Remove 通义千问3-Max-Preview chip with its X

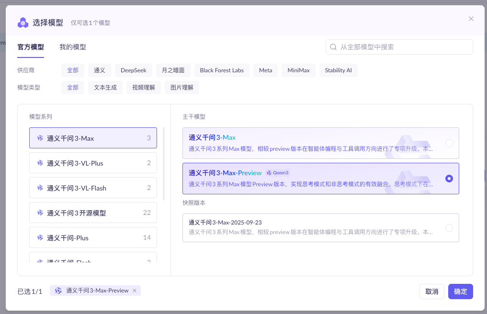pos(135,291)
